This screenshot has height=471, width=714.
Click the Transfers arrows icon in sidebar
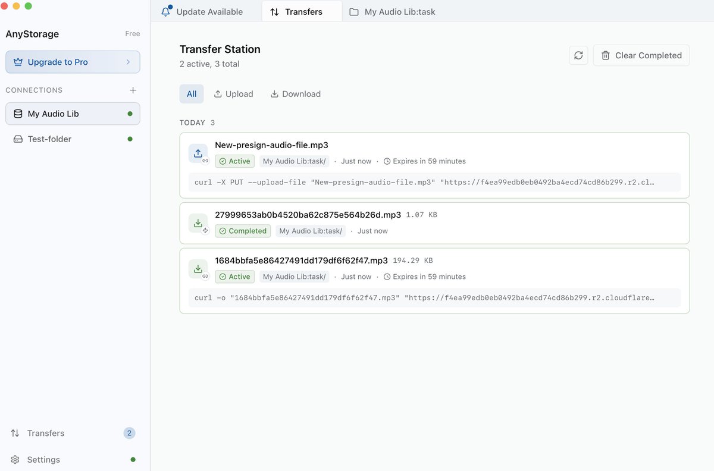pos(15,433)
